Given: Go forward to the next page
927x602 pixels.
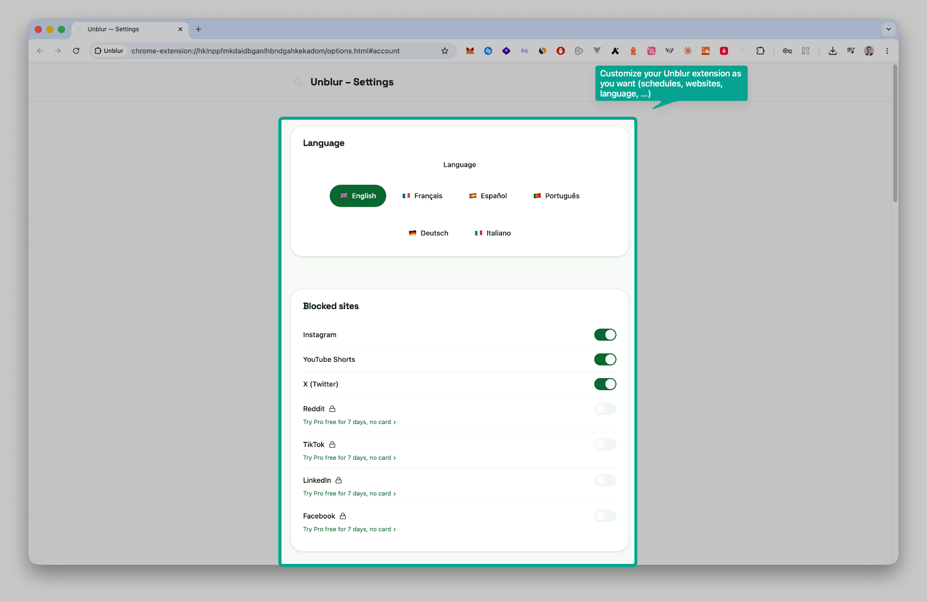Looking at the screenshot, I should click(58, 51).
